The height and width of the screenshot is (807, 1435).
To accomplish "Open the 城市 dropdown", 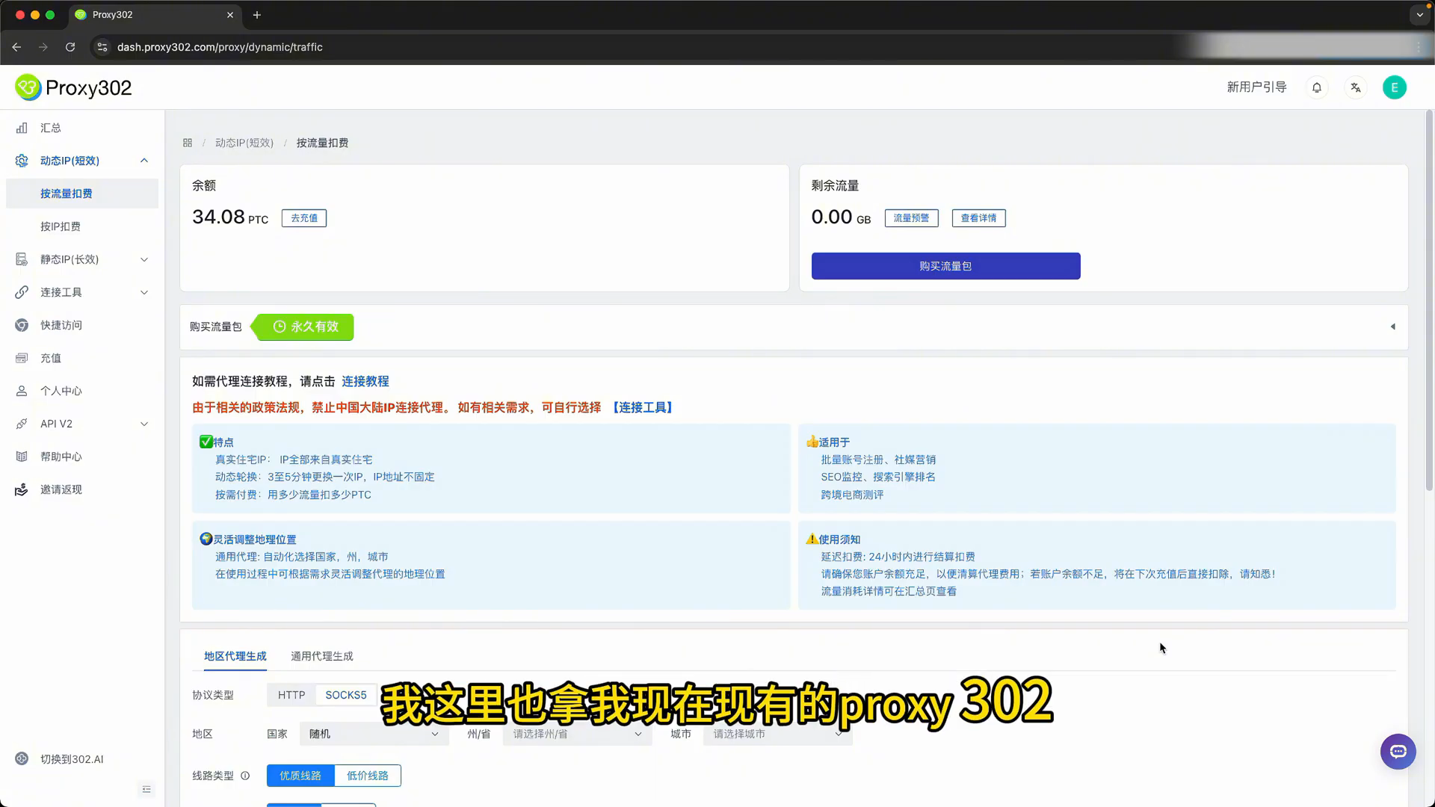I will (777, 734).
